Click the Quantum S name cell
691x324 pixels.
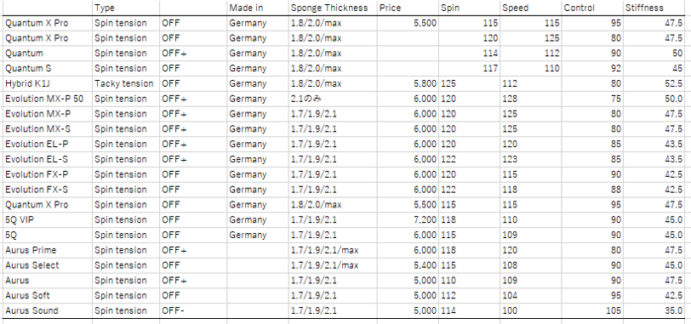point(47,68)
